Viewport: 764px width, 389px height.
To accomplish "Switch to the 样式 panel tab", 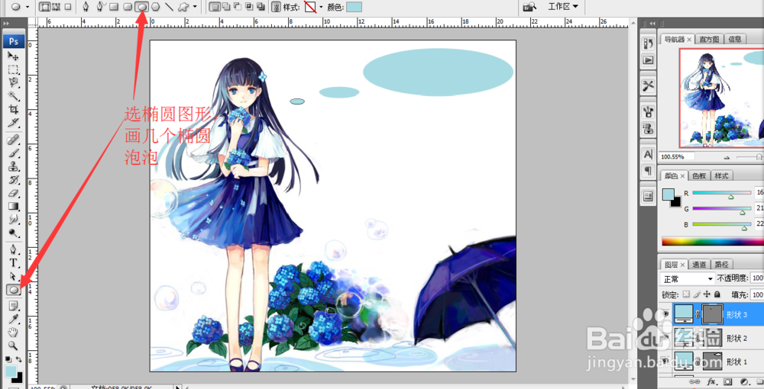I will [721, 175].
